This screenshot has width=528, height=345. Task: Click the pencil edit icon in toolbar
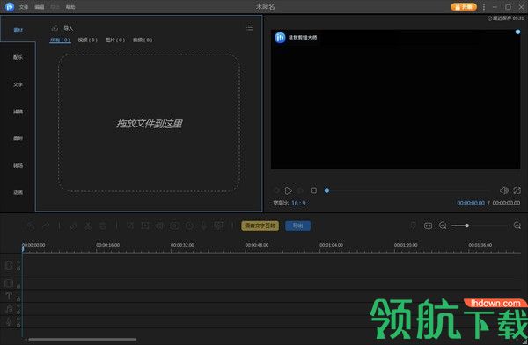pos(73,226)
